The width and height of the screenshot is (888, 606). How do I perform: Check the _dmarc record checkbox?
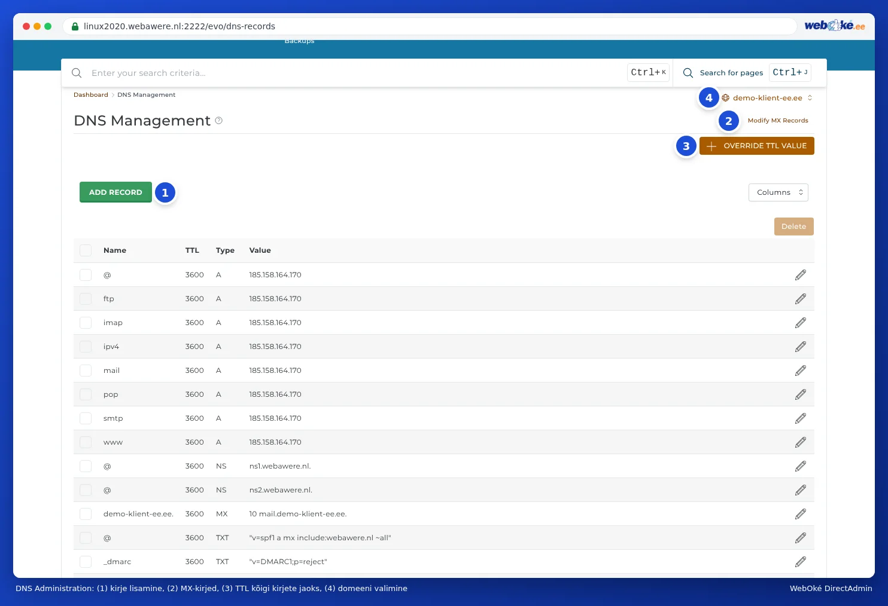pos(86,562)
